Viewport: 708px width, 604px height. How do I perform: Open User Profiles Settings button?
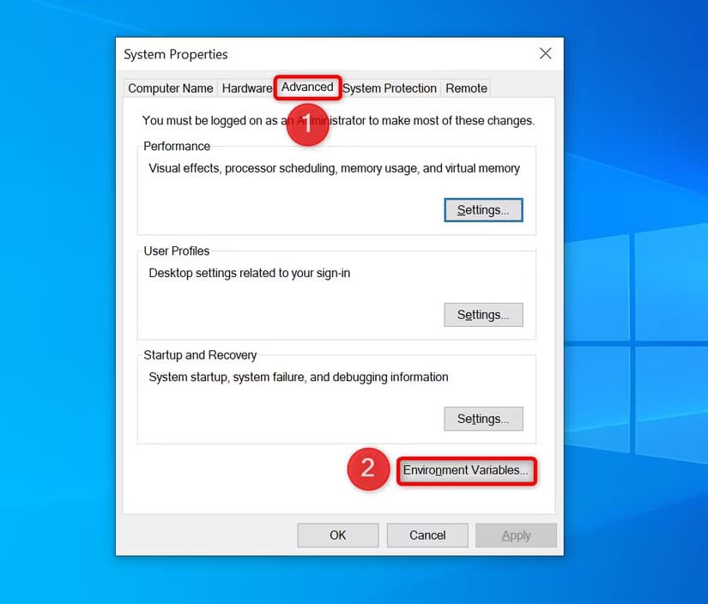click(x=483, y=315)
